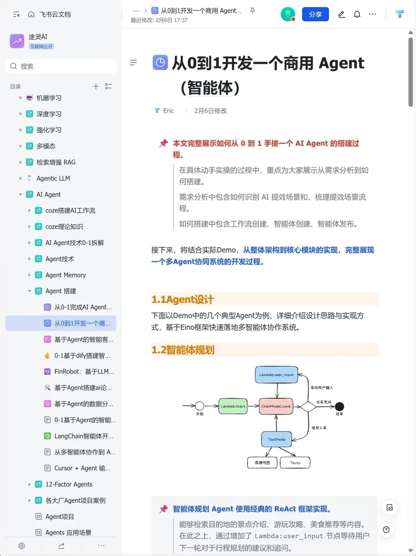Click the document title clock icon
416x556 pixels.
click(160, 62)
